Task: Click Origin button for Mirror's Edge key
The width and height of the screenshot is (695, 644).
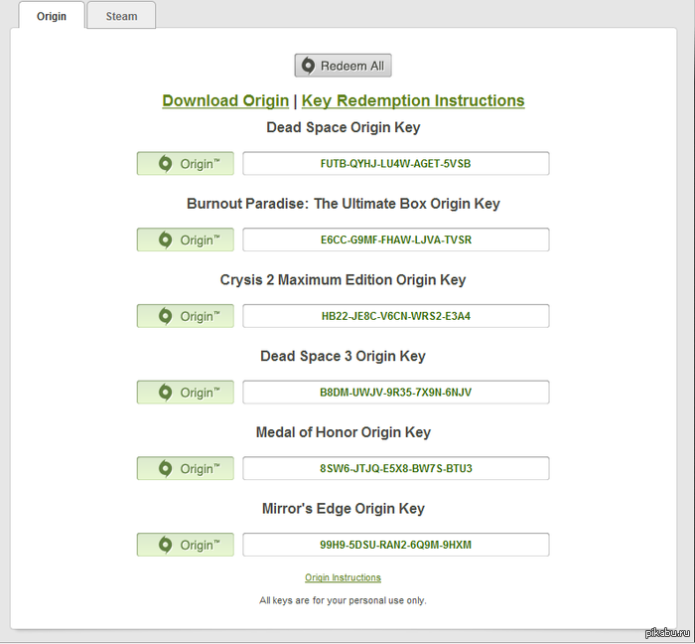Action: [x=186, y=545]
